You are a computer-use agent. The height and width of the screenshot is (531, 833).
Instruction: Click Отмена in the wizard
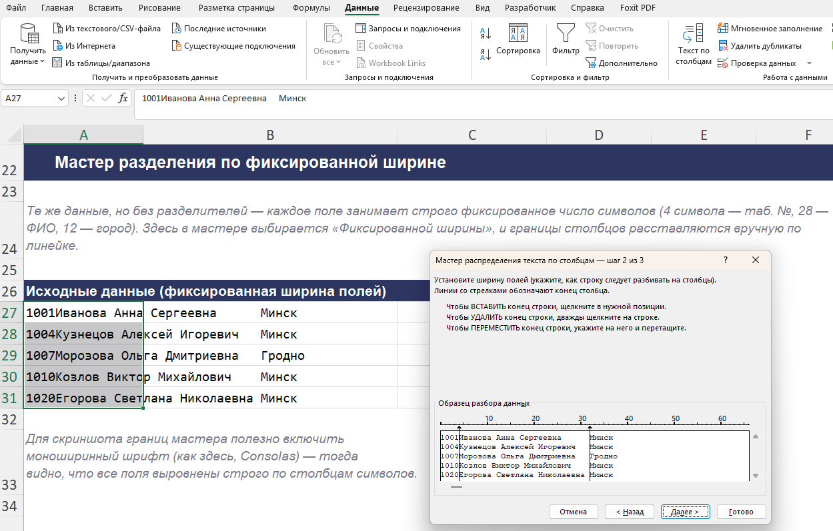pos(573,512)
